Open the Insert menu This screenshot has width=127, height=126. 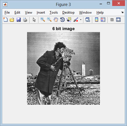point(41,12)
